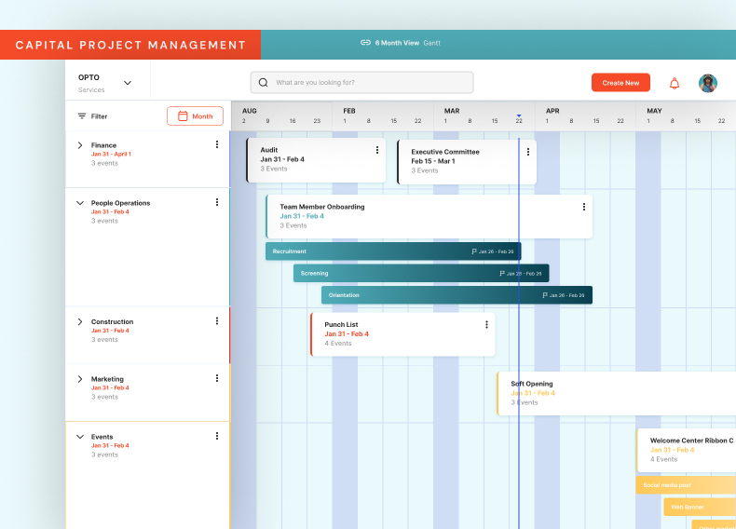Screen dimensions: 736x529
Task: Click the Create New button
Action: (x=620, y=83)
